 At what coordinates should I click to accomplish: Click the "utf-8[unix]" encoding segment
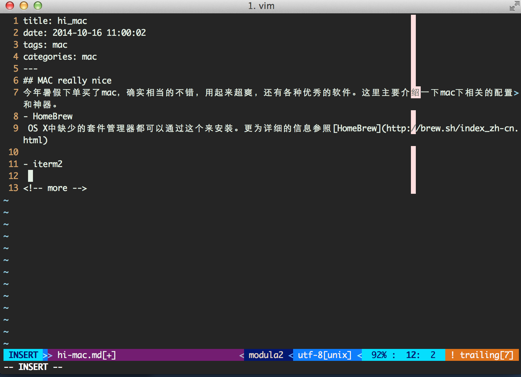pyautogui.click(x=325, y=355)
